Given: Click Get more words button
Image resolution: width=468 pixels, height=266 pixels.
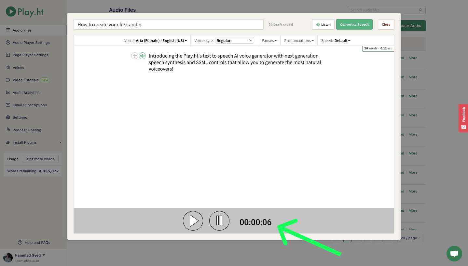Looking at the screenshot, I should point(41,159).
